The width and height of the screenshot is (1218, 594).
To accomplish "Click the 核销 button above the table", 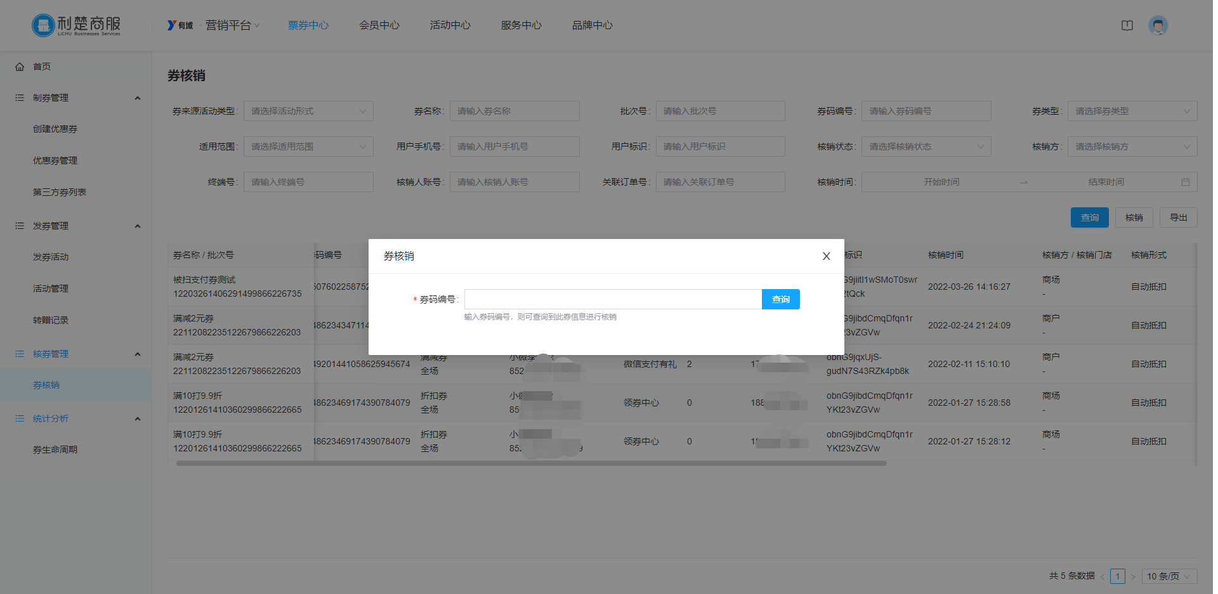I will (x=1134, y=217).
